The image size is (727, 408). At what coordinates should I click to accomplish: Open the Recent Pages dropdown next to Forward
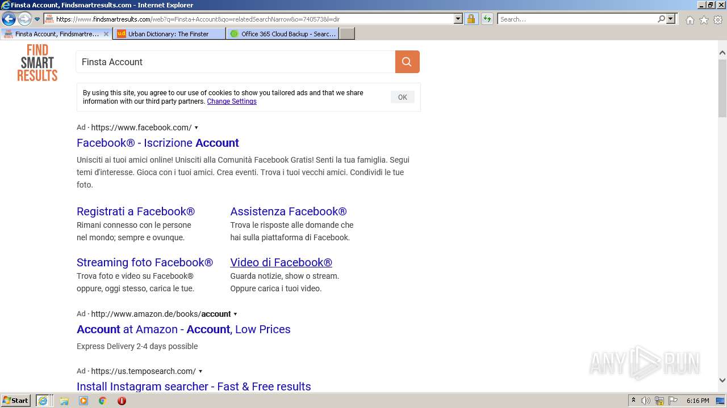coord(37,19)
